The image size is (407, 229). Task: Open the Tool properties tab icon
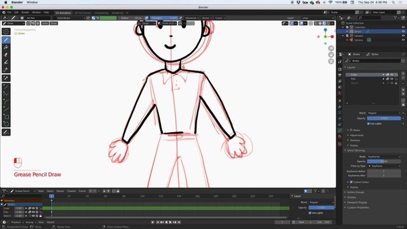340,62
